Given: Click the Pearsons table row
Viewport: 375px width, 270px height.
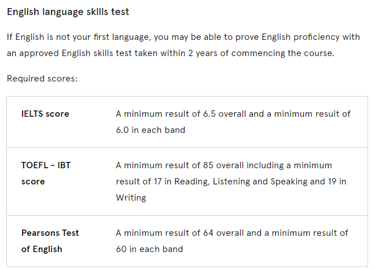Looking at the screenshot, I should pyautogui.click(x=187, y=241).
